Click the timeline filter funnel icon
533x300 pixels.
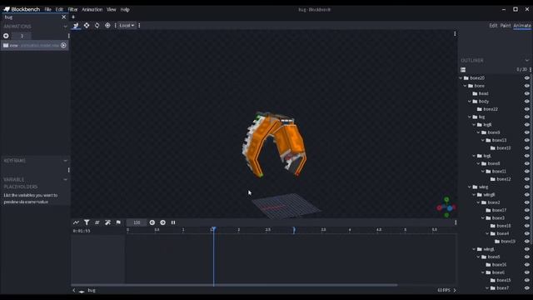click(87, 222)
